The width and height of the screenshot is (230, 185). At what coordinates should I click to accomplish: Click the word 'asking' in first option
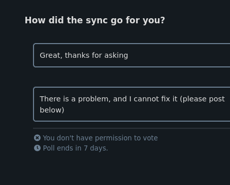coord(116,55)
